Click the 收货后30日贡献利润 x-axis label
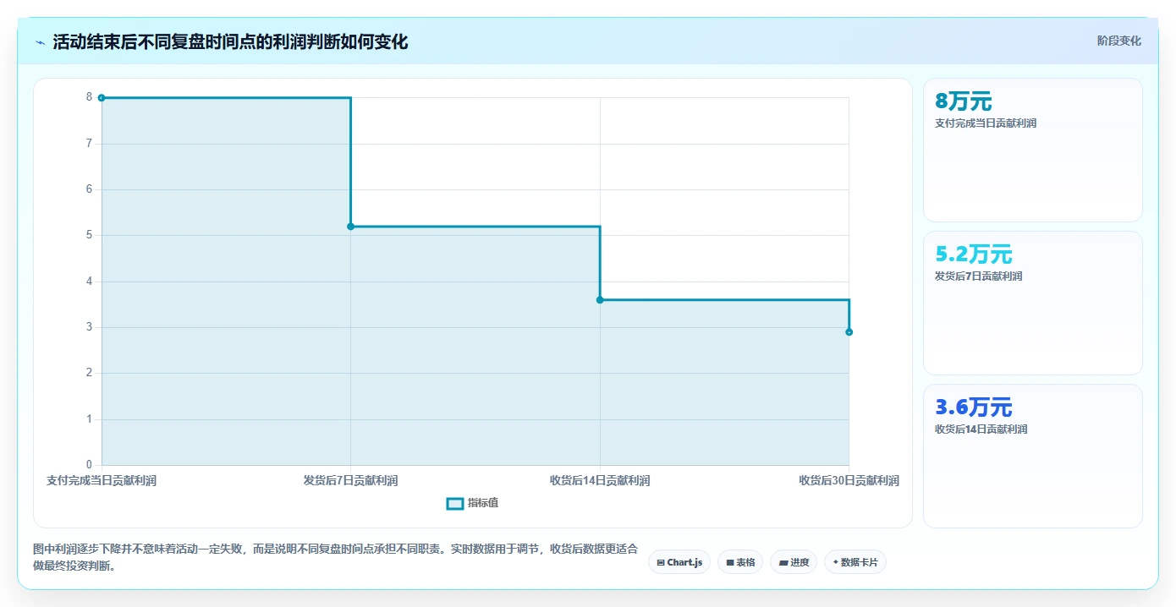Viewport: 1176px width, 607px height. 849,481
